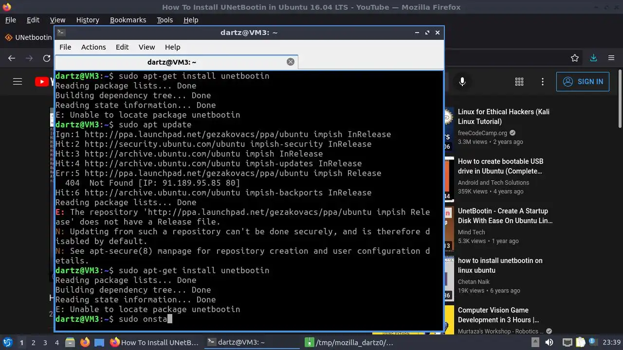Click Chetan Naik channel name

(x=474, y=281)
